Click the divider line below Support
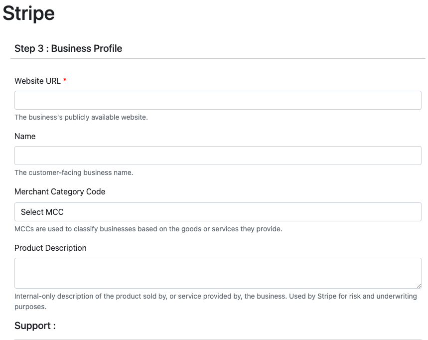 (x=218, y=340)
